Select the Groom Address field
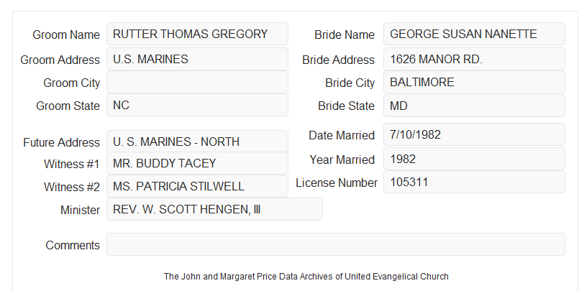 197,59
